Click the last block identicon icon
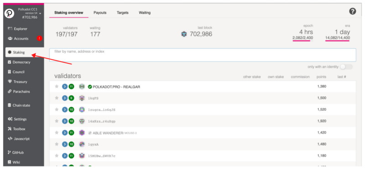Viewport: 365px width, 171px height. 184,34
